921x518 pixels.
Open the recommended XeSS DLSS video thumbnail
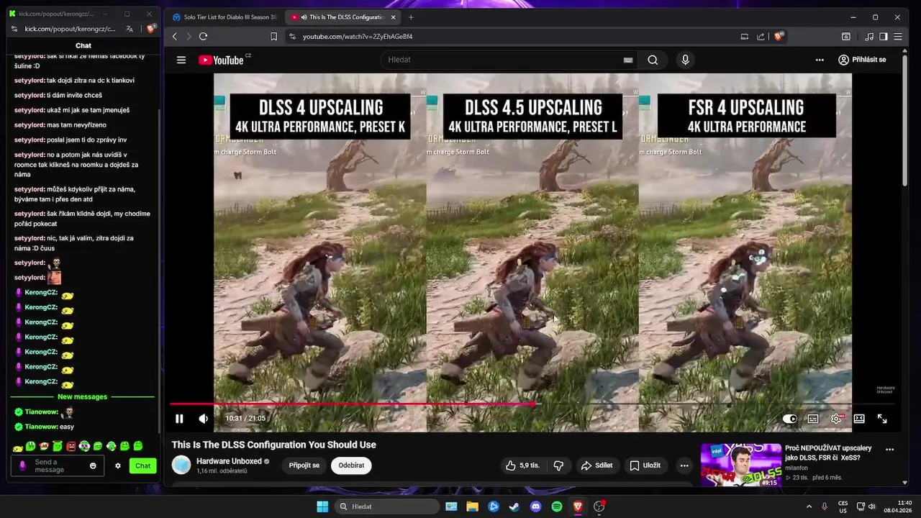[x=741, y=465]
